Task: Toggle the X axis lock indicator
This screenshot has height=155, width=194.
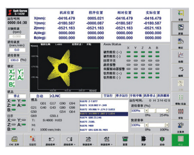Action: 12,72
